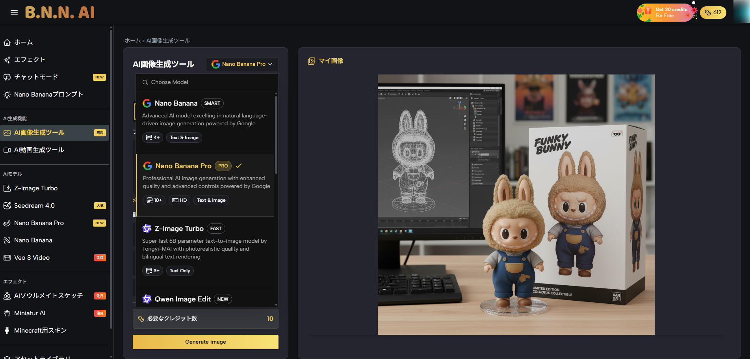
Task: Collapse the Nano Banana Pro model dropdown
Action: click(x=242, y=64)
